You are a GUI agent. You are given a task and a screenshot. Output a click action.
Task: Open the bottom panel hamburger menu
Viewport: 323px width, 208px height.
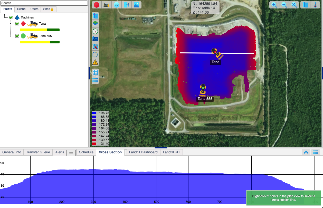(316, 152)
